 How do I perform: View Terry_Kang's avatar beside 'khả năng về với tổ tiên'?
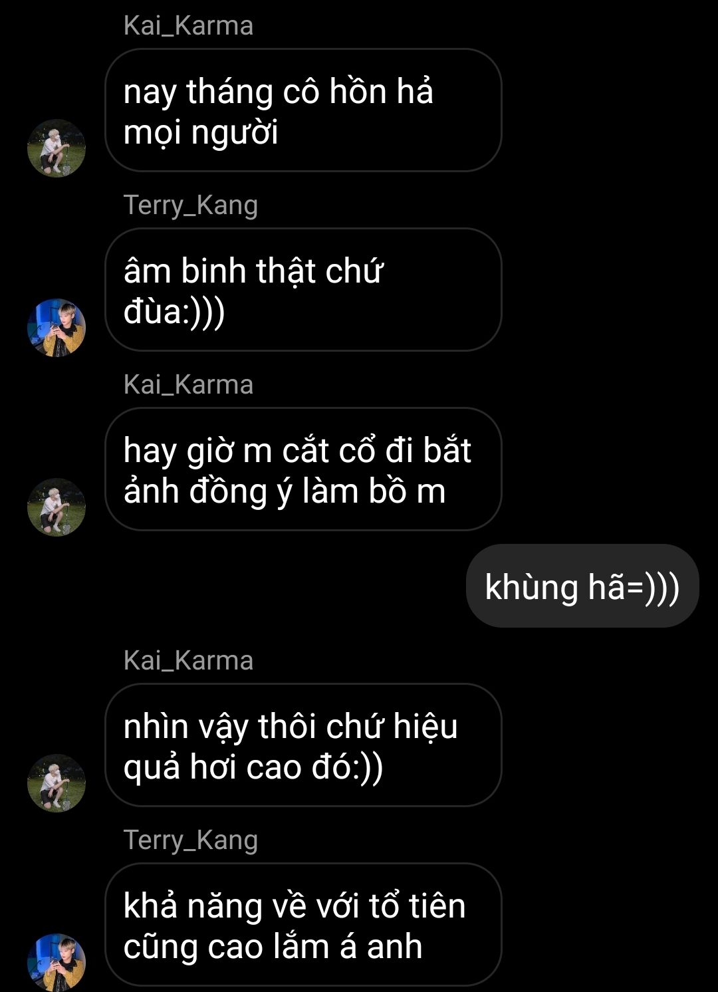(x=57, y=963)
